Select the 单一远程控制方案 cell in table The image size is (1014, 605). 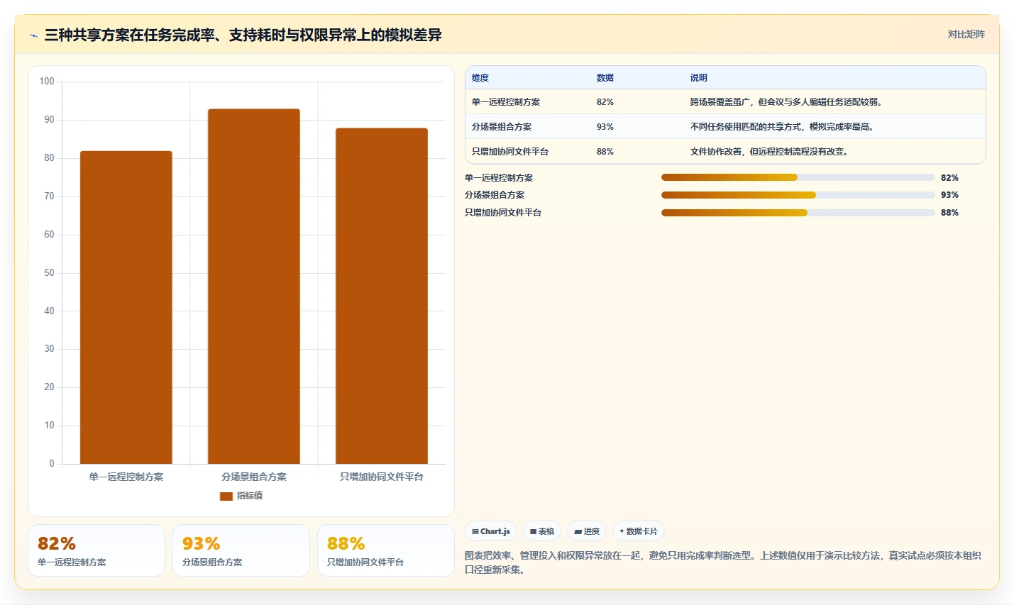506,102
